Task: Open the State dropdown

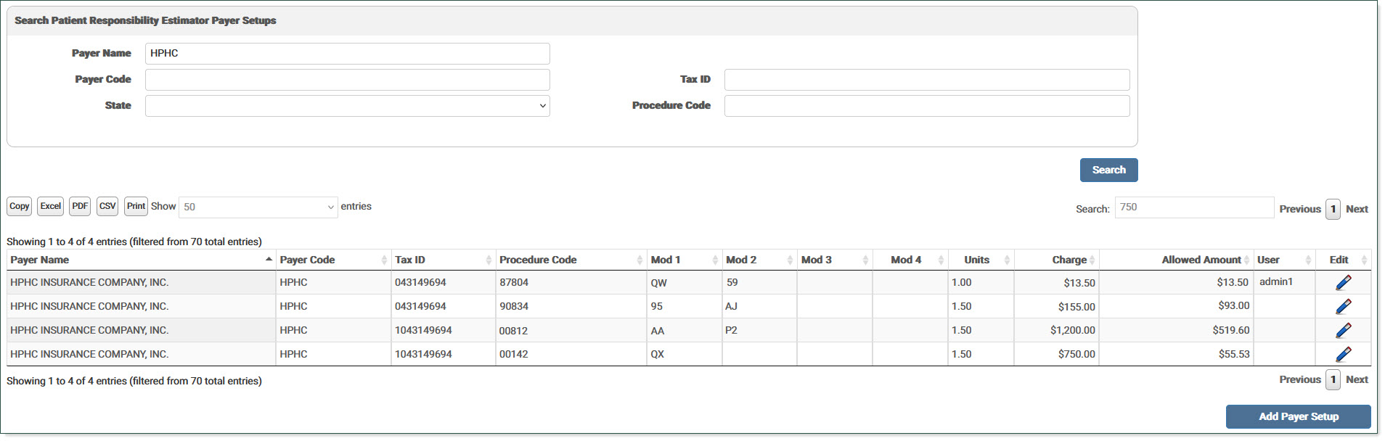Action: 347,106
